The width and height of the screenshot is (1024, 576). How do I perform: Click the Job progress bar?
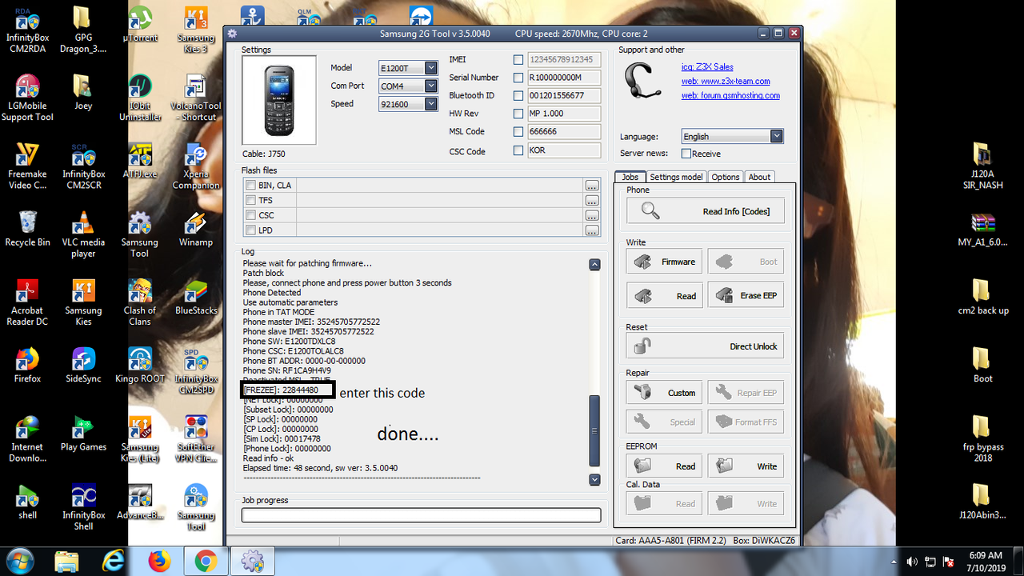421,515
